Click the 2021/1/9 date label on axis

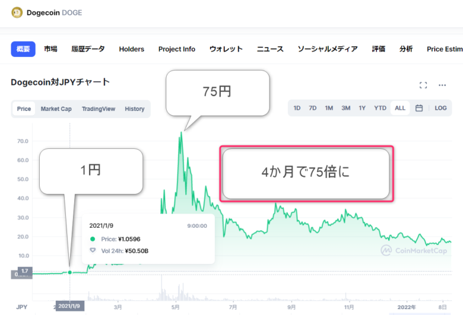tap(69, 306)
